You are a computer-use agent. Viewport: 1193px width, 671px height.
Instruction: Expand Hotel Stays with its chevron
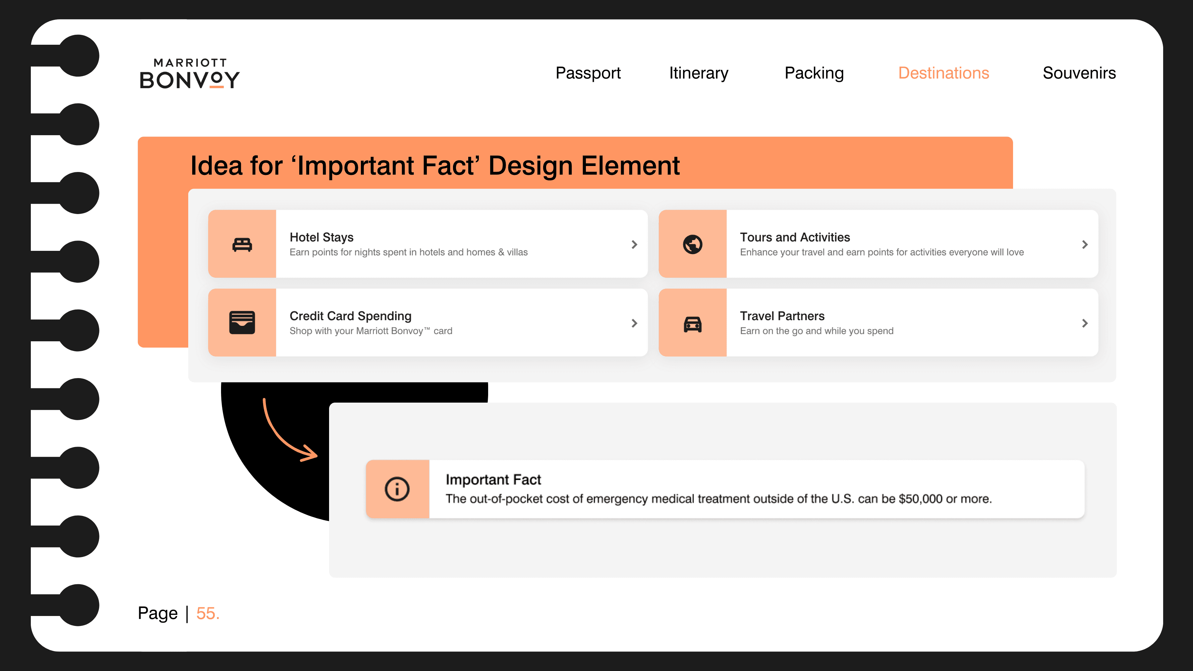click(x=634, y=245)
